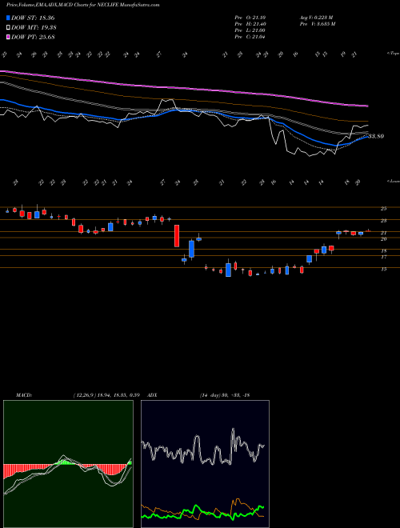The image size is (400, 528).
Task: Click the 15 price axis label
Action: [383, 270]
